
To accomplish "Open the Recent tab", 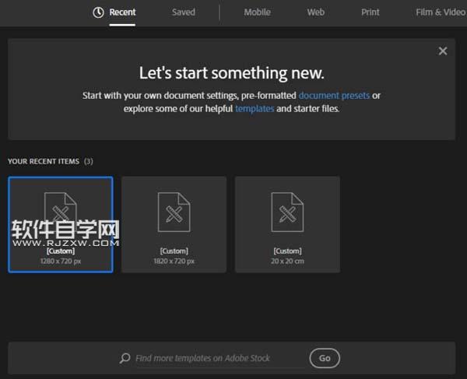I will coord(122,12).
